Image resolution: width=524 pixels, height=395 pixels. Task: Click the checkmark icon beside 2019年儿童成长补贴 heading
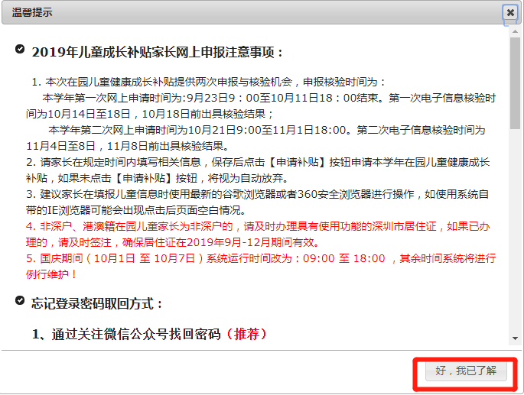coord(20,49)
